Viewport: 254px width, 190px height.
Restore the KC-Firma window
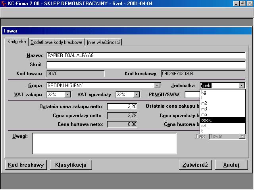click(242, 4)
